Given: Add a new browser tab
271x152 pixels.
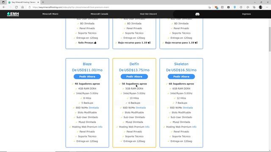Looking at the screenshot, I should point(43,2).
